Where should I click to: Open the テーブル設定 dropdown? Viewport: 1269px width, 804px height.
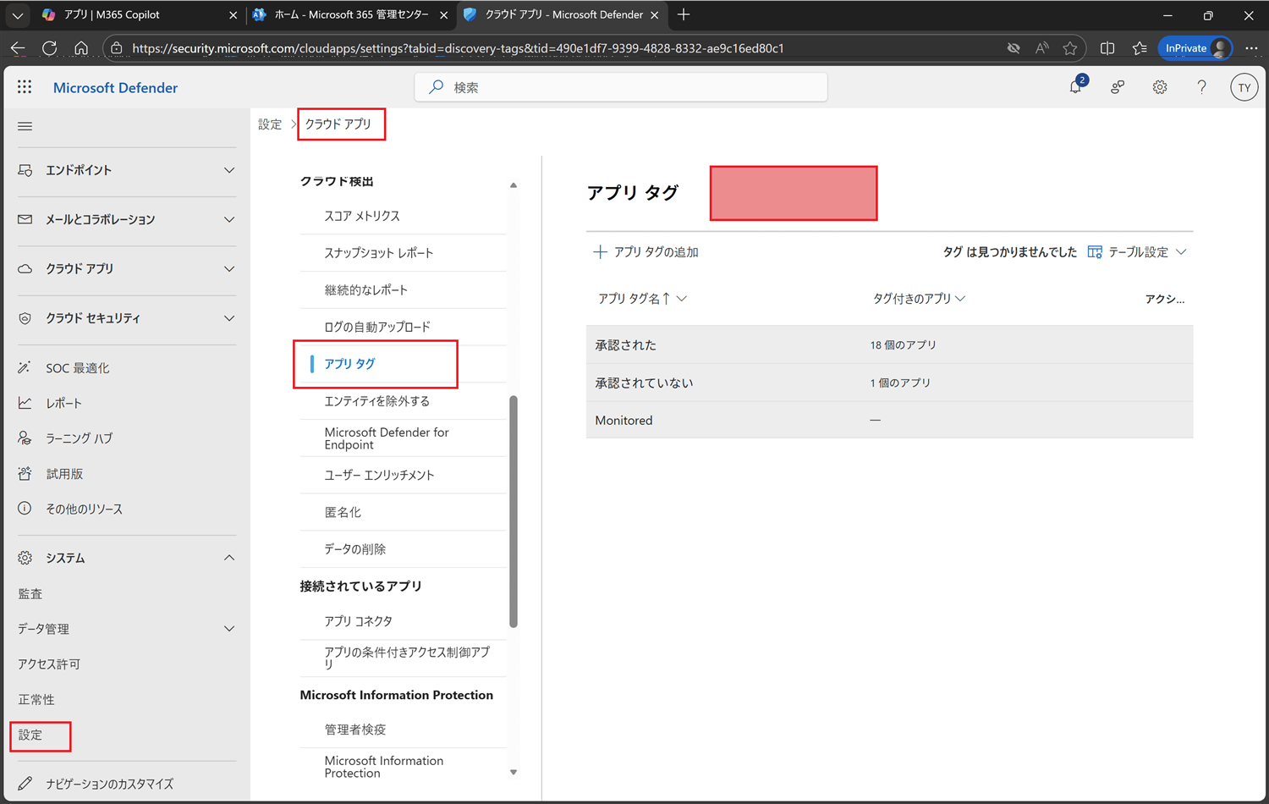1137,252
